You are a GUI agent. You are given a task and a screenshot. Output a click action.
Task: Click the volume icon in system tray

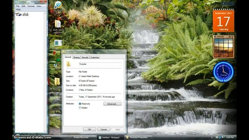(x=223, y=137)
